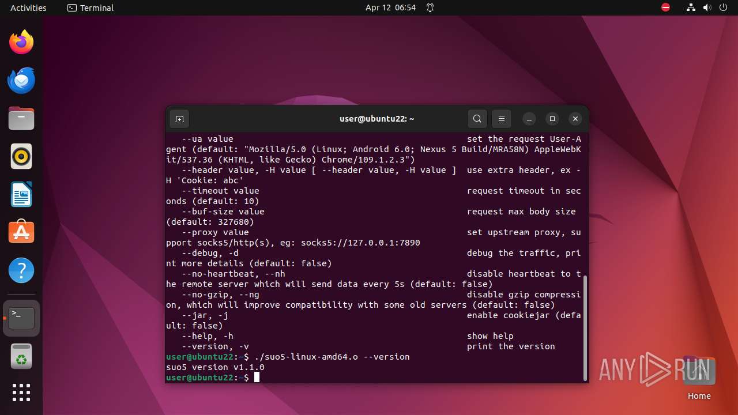The image size is (738, 415).
Task: Select Terminal icon in the dock
Action: click(x=21, y=318)
